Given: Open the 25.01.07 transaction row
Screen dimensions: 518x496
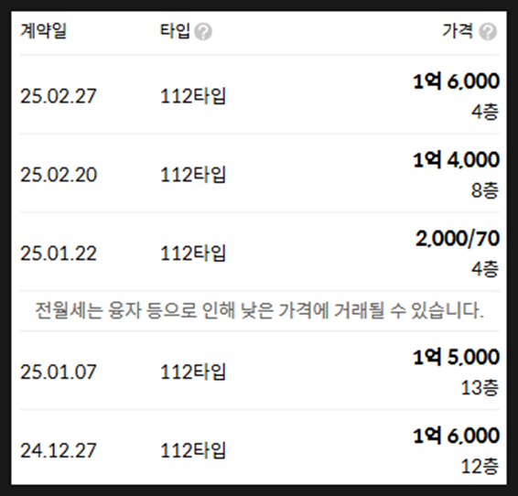Looking at the screenshot, I should [x=259, y=371].
